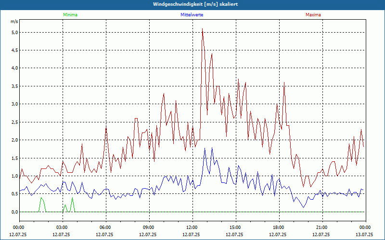The width and height of the screenshot is (385, 240).
Task: Click the 0,5 y-axis value
Action: [15, 194]
